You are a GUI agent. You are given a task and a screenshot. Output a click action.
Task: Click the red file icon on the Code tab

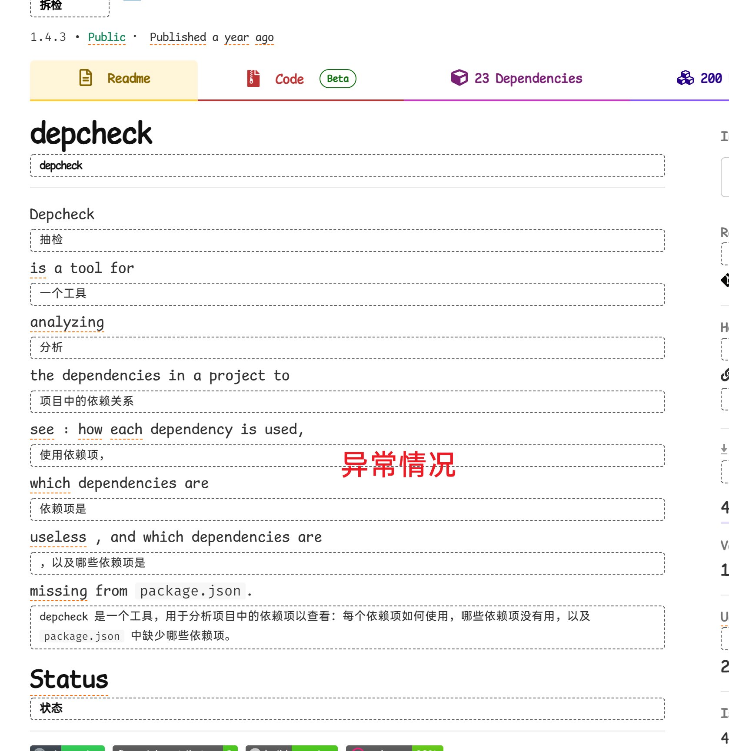(x=253, y=79)
